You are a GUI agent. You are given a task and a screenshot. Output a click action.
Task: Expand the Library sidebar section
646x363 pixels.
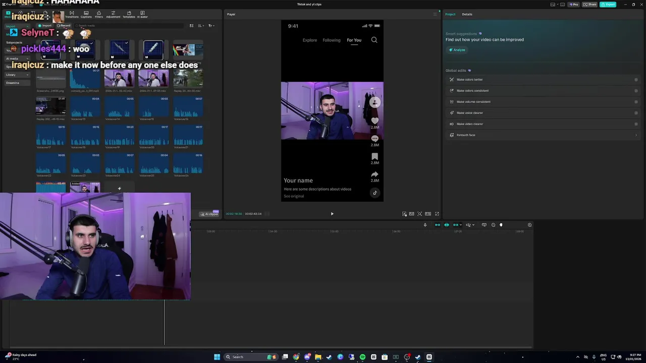(x=18, y=75)
